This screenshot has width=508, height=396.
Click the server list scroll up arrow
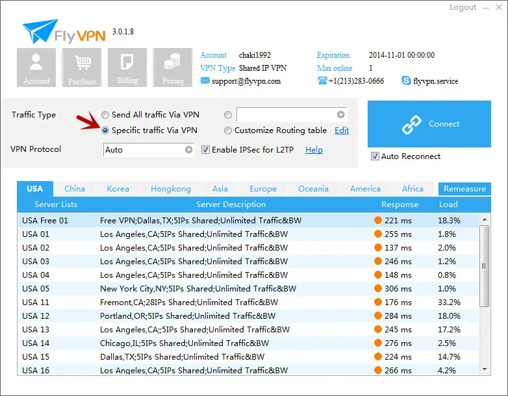485,219
